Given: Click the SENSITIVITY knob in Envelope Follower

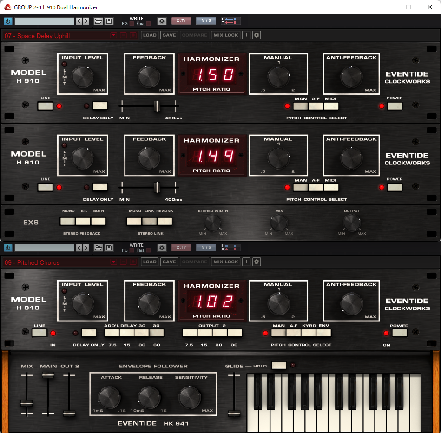Looking at the screenshot, I should coord(190,398).
